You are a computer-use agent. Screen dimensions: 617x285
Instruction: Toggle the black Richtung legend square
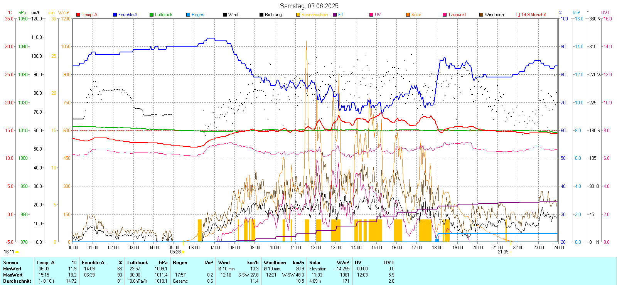261,15
